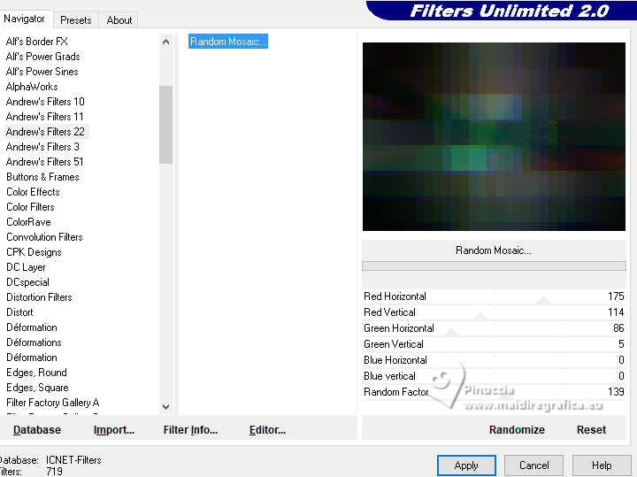Select the Distort category
This screenshot has width=637, height=477.
(x=19, y=312)
